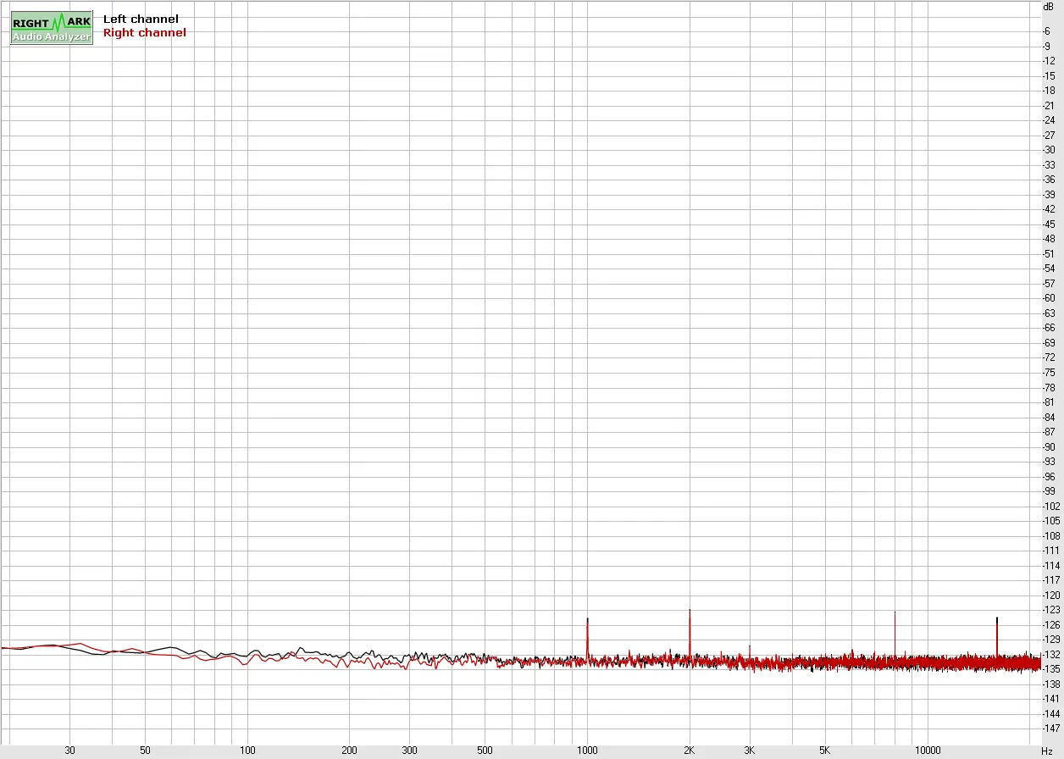Click the 3K frequency axis label

[x=749, y=751]
